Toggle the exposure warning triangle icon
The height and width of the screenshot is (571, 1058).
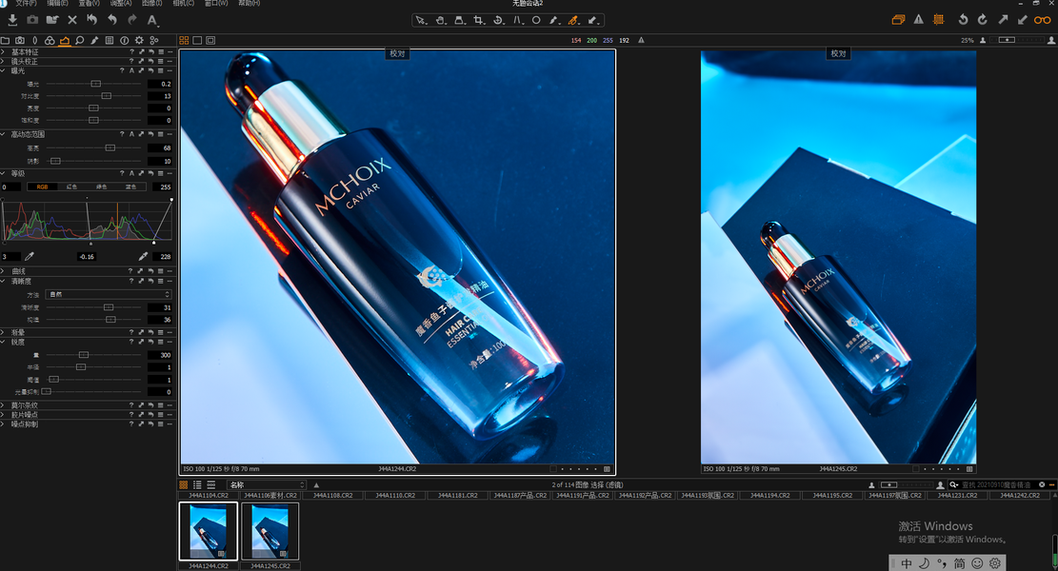pyautogui.click(x=918, y=20)
